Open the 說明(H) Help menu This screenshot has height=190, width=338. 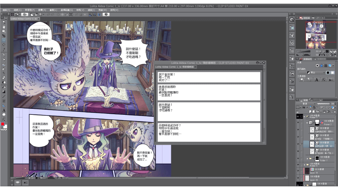(x=114, y=10)
